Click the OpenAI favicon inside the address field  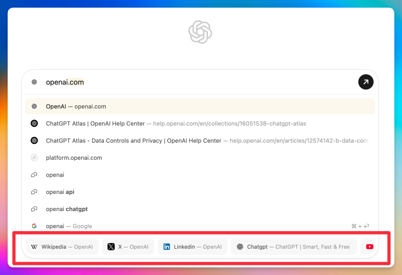point(34,82)
